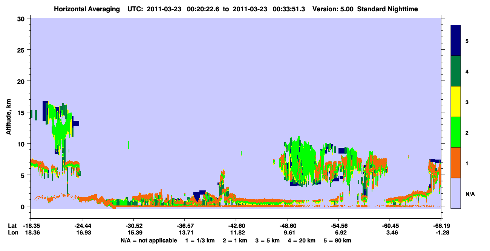Click the end time '00:33:51.3' in the title
The height and width of the screenshot is (251, 490).
pyautogui.click(x=289, y=9)
